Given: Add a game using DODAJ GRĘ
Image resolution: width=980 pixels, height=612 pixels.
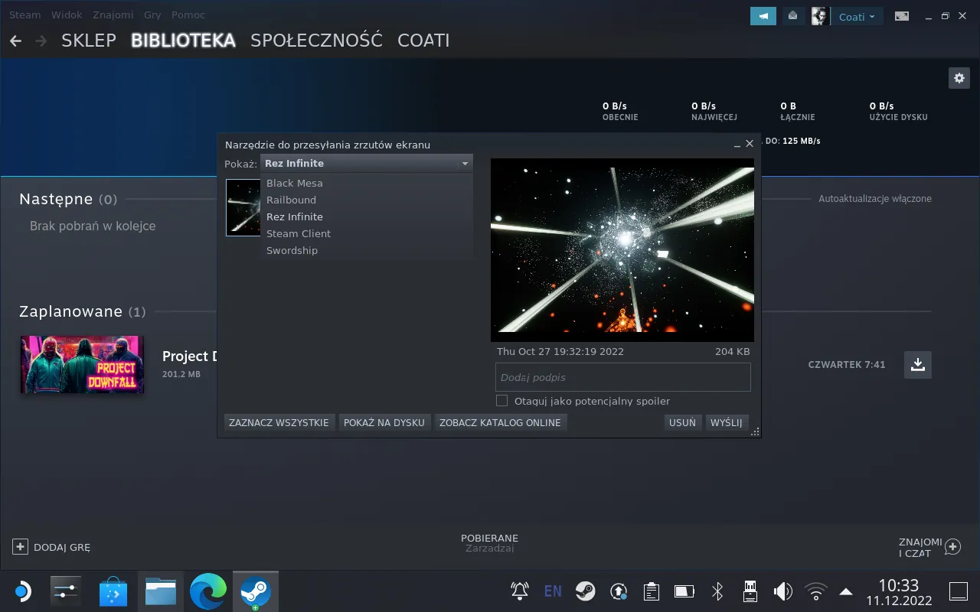Looking at the screenshot, I should tap(51, 546).
